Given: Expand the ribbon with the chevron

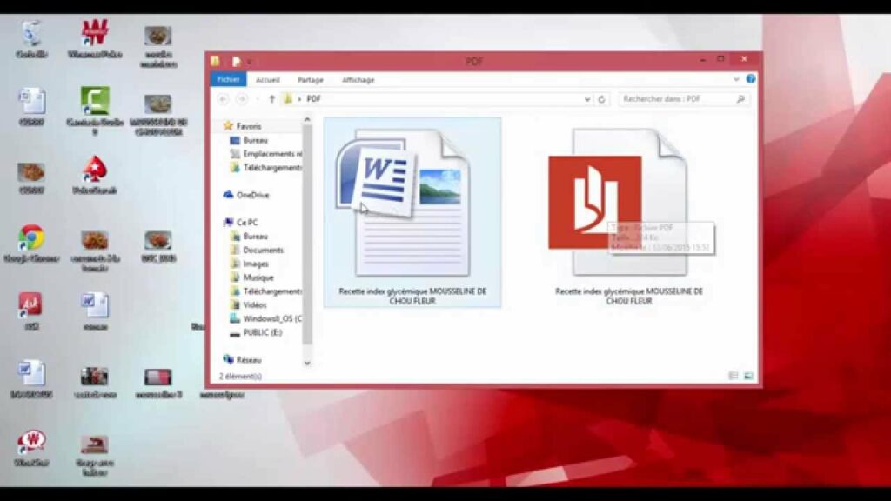Looking at the screenshot, I should [738, 79].
